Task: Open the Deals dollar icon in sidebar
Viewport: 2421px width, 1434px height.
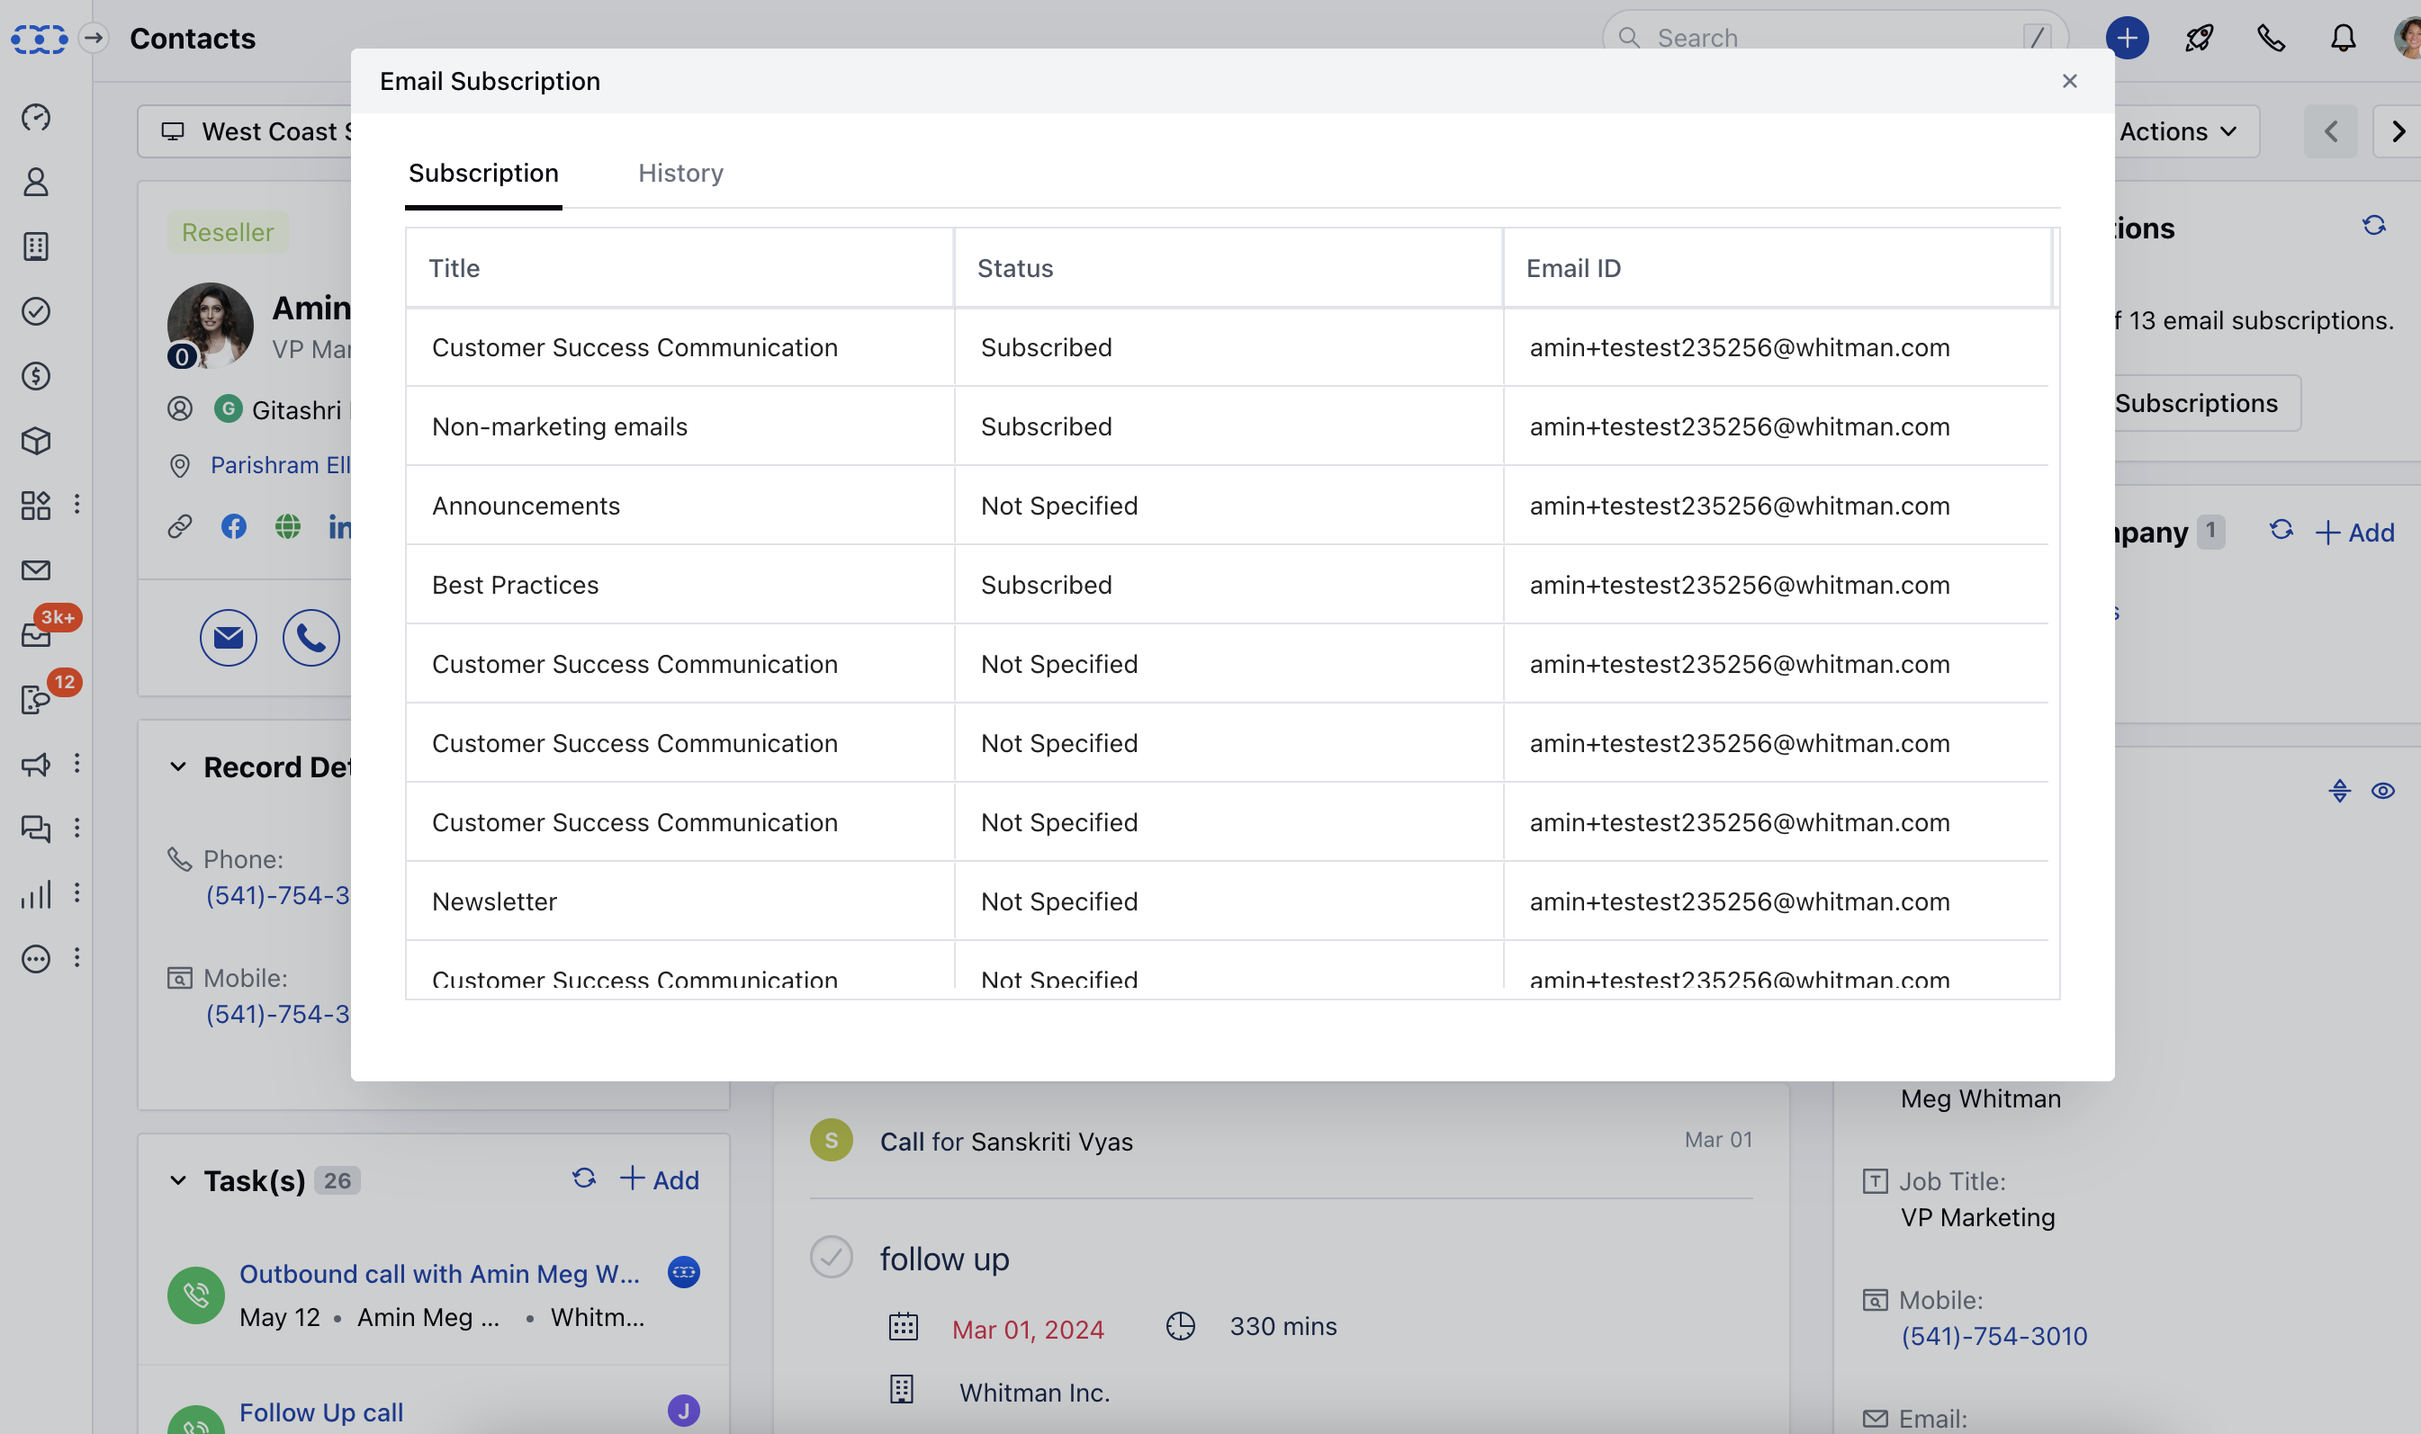Action: pos(36,376)
